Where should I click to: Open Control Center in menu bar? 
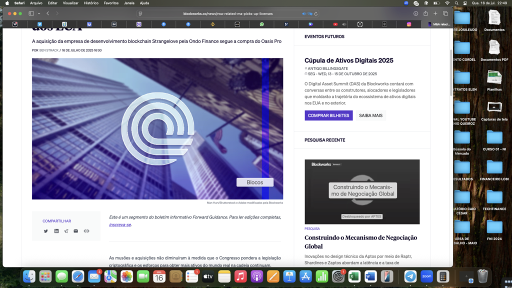[465, 3]
